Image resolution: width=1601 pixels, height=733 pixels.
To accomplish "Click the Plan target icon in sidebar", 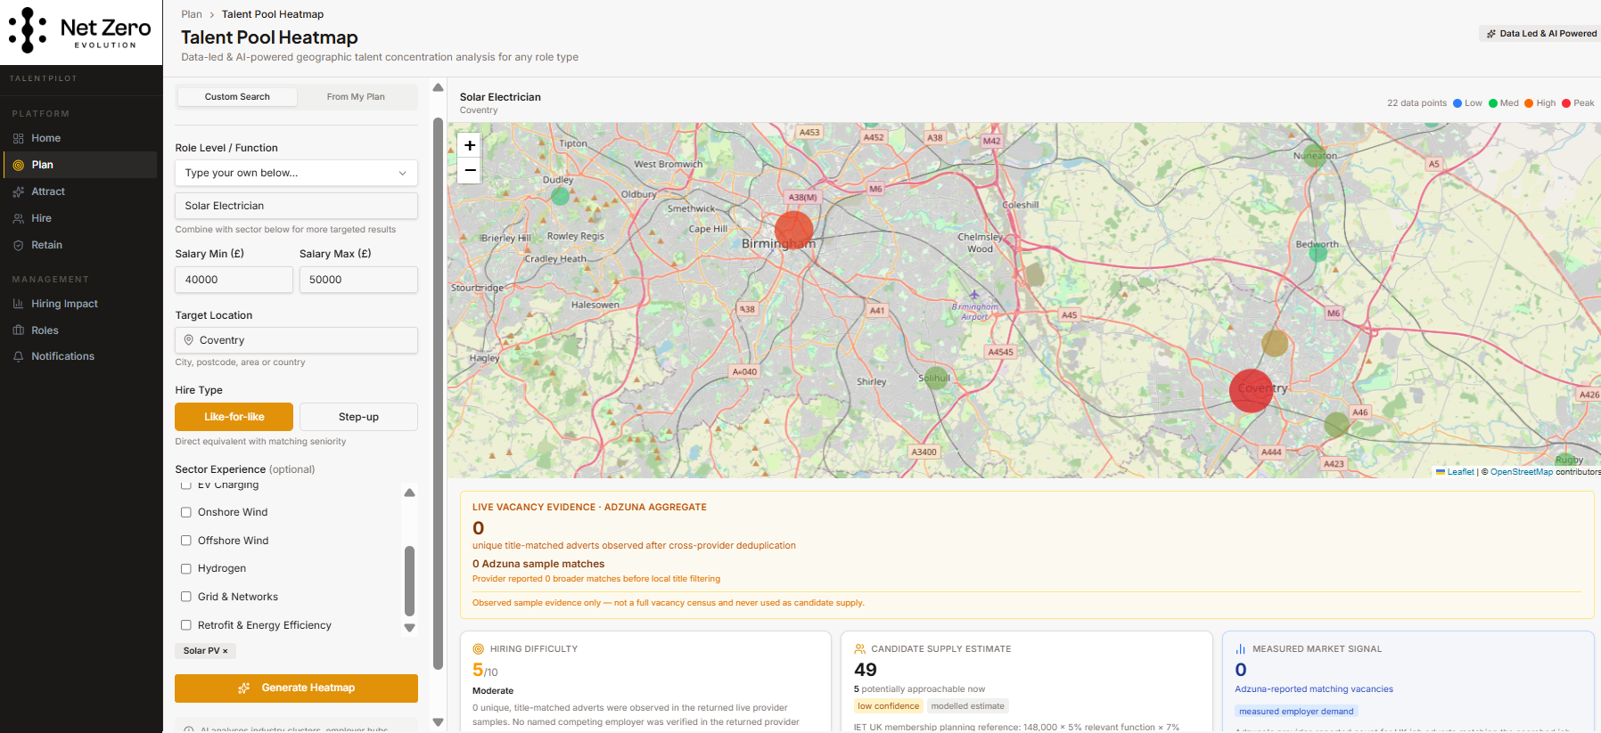I will [18, 165].
